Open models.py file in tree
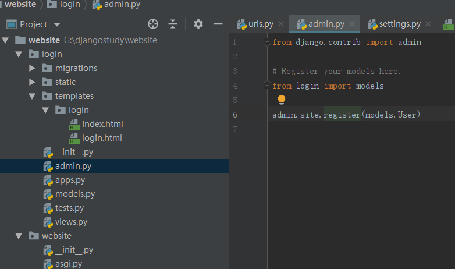The image size is (455, 269). (75, 194)
